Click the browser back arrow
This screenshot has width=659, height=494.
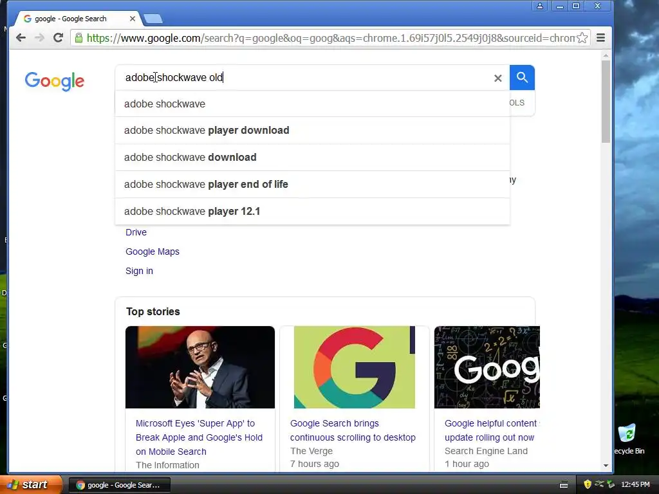[21, 38]
